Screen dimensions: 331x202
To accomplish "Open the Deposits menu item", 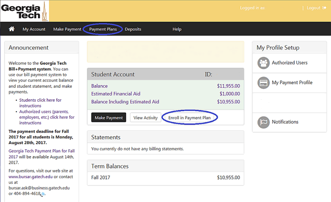I will 133,29.
